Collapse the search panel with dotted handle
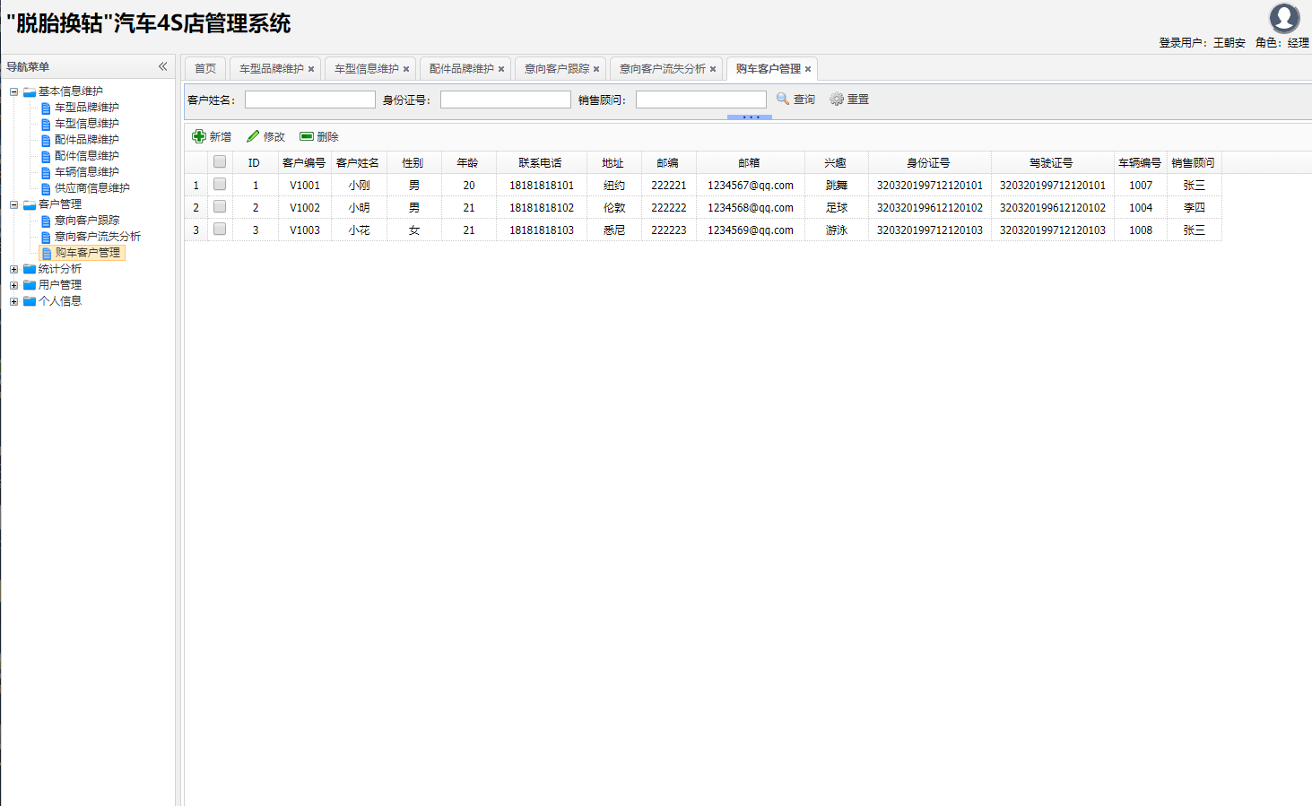1312x806 pixels. pos(750,117)
